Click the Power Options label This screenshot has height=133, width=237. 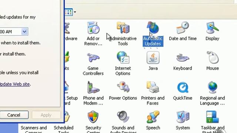123,98
